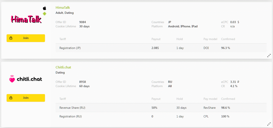
Task: Click the Hold column header in Chitli.chat table
Action: [x=179, y=99]
